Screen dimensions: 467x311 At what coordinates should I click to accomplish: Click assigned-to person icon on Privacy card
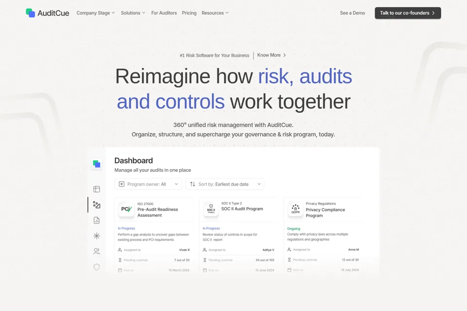(289, 249)
